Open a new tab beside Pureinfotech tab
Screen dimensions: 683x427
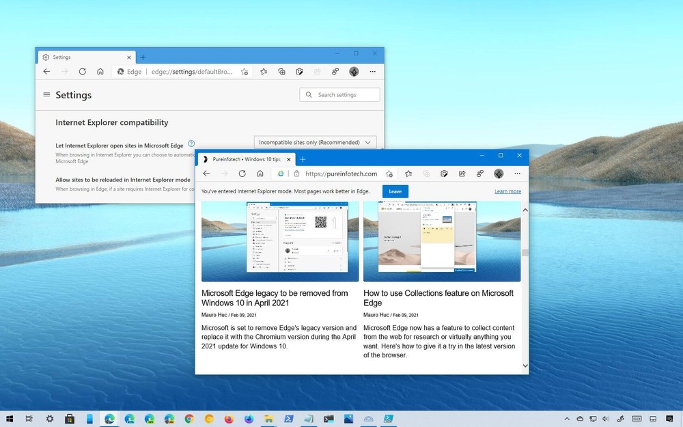coord(303,159)
